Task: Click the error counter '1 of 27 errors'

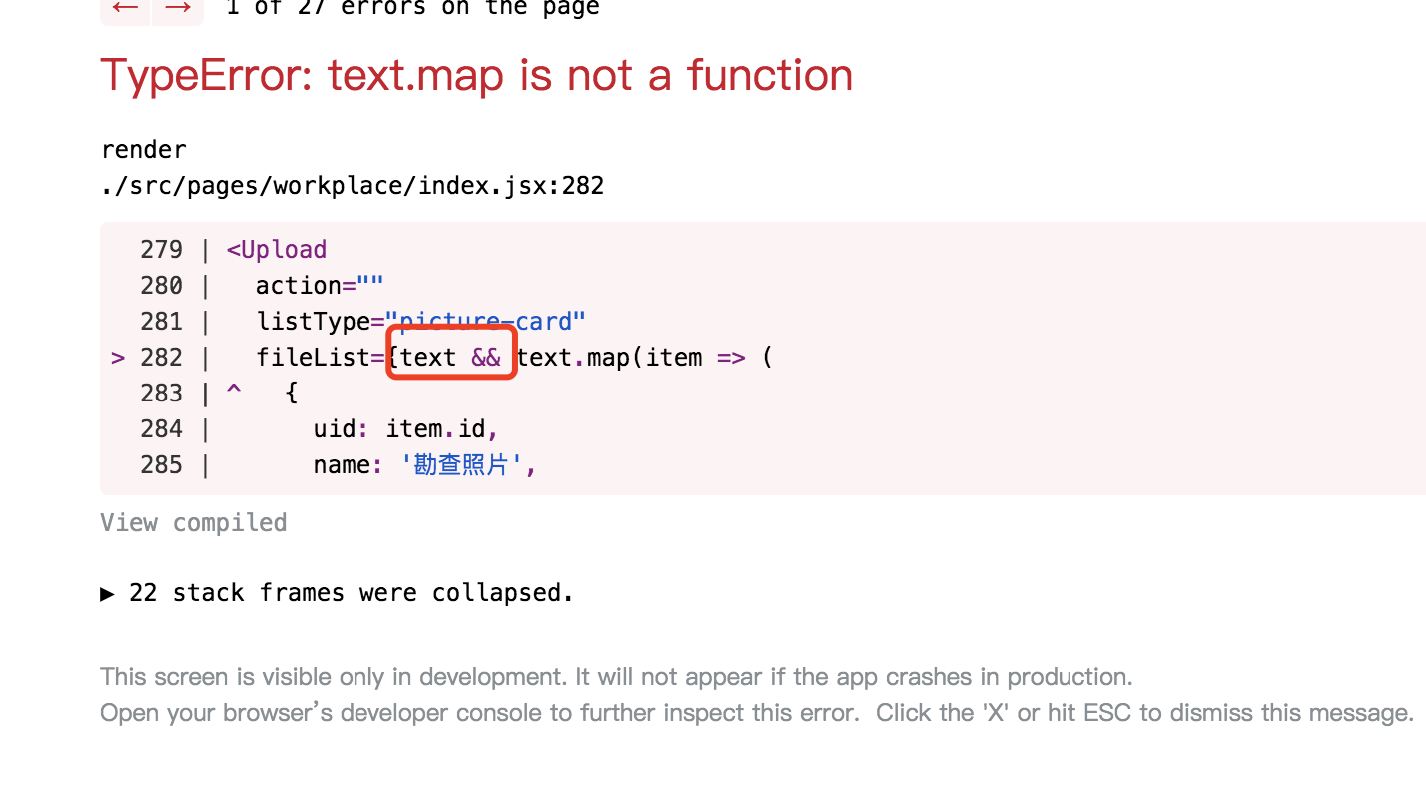Action: click(412, 8)
